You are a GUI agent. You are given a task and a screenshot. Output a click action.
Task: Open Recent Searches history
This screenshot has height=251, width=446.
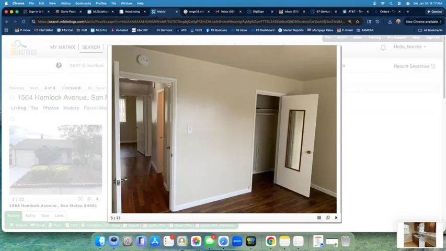pos(414,66)
